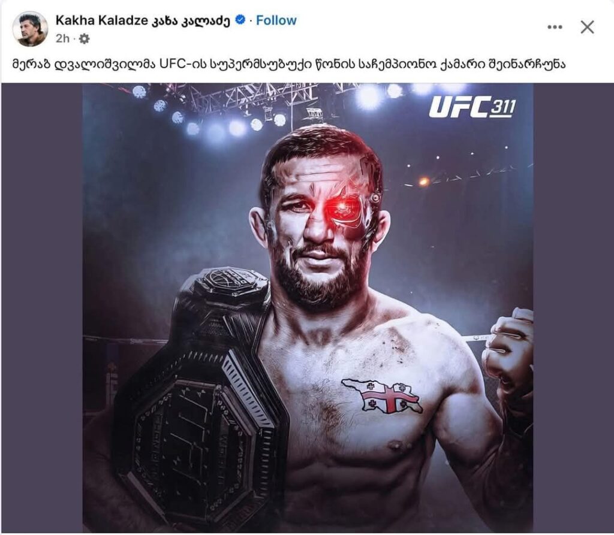Image resolution: width=614 pixels, height=535 pixels.
Task: Open Kakha Kaladze's profile picture
Action: point(30,29)
